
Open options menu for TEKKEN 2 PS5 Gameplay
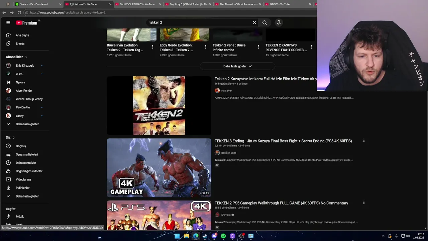point(364,203)
